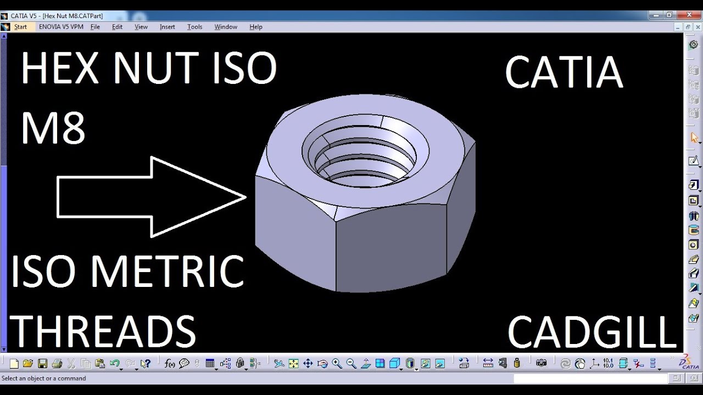Screen dimensions: 703x395
Task: Open the knowledge tree icon
Action: coord(225,363)
